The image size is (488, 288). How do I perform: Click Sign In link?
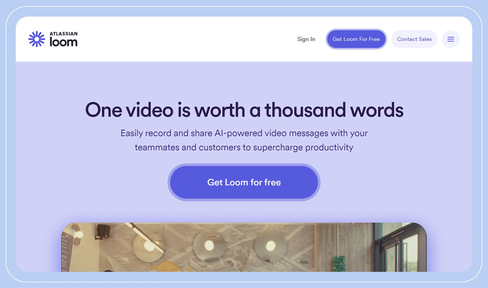(306, 39)
